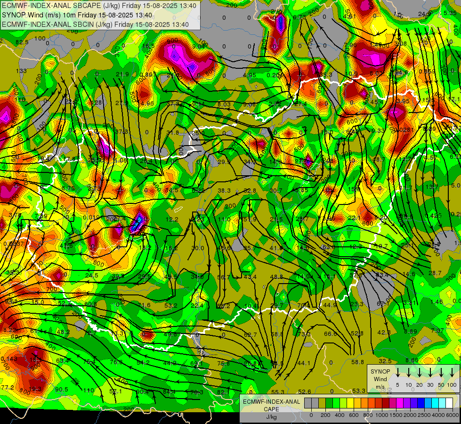Click the map value 16.5
This screenshot has width=461, height=424.
click(x=148, y=46)
